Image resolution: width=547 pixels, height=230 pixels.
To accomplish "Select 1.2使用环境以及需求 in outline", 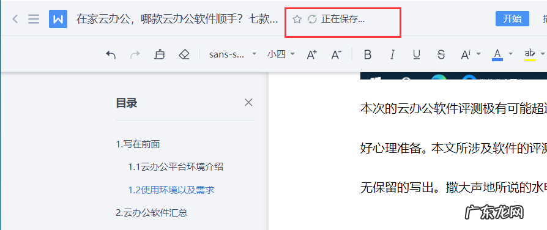I will point(171,190).
